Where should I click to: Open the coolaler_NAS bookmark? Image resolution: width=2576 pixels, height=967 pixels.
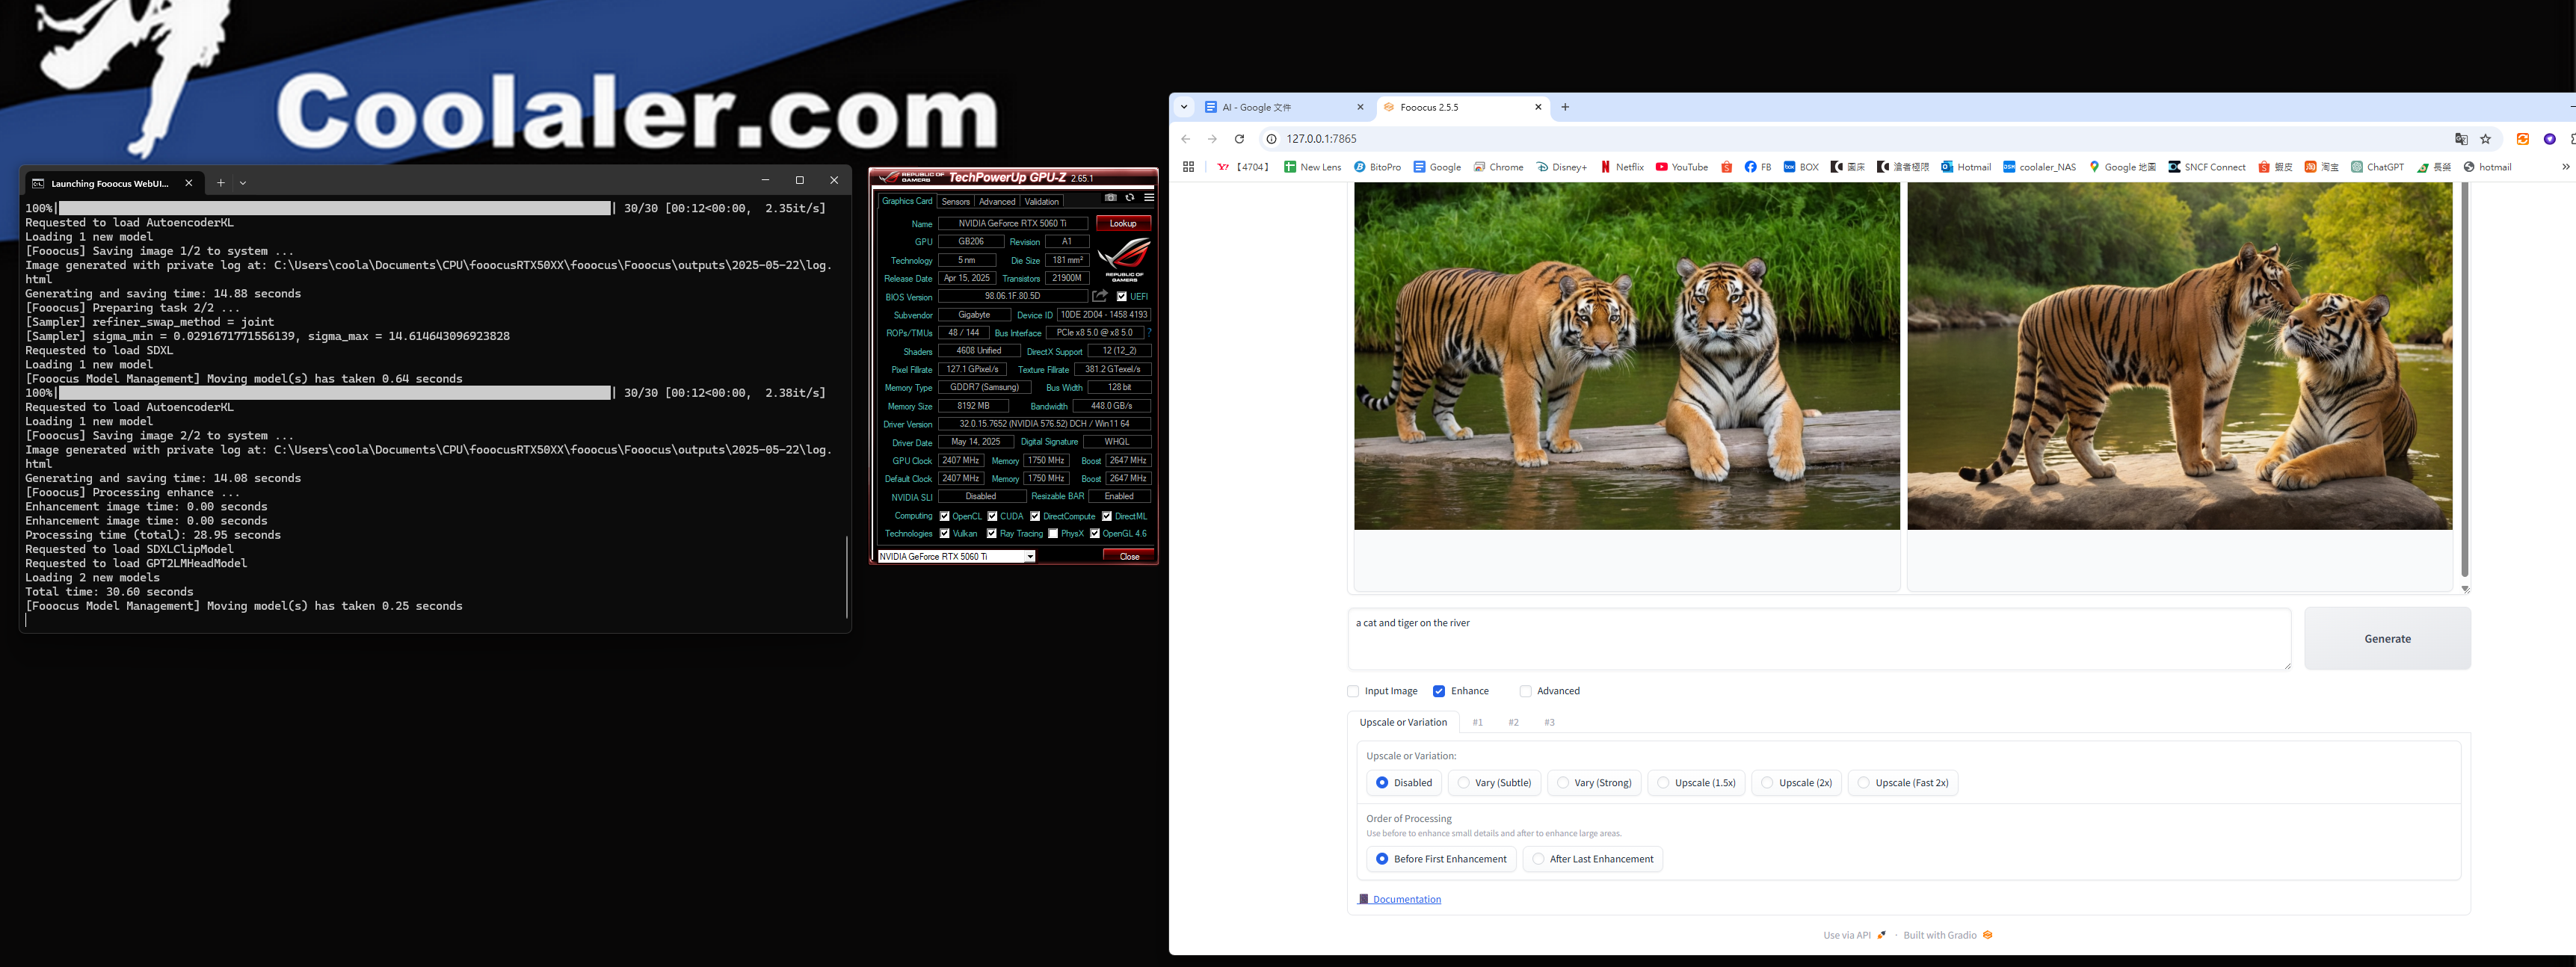[x=2039, y=167]
